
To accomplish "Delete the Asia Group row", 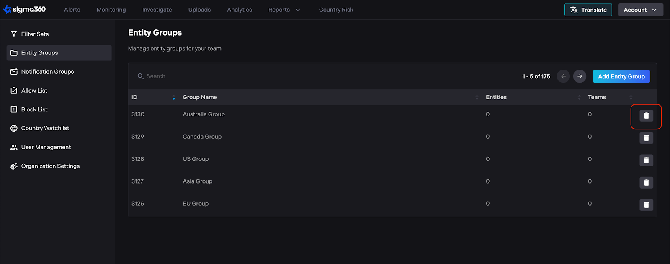I will coord(646,182).
